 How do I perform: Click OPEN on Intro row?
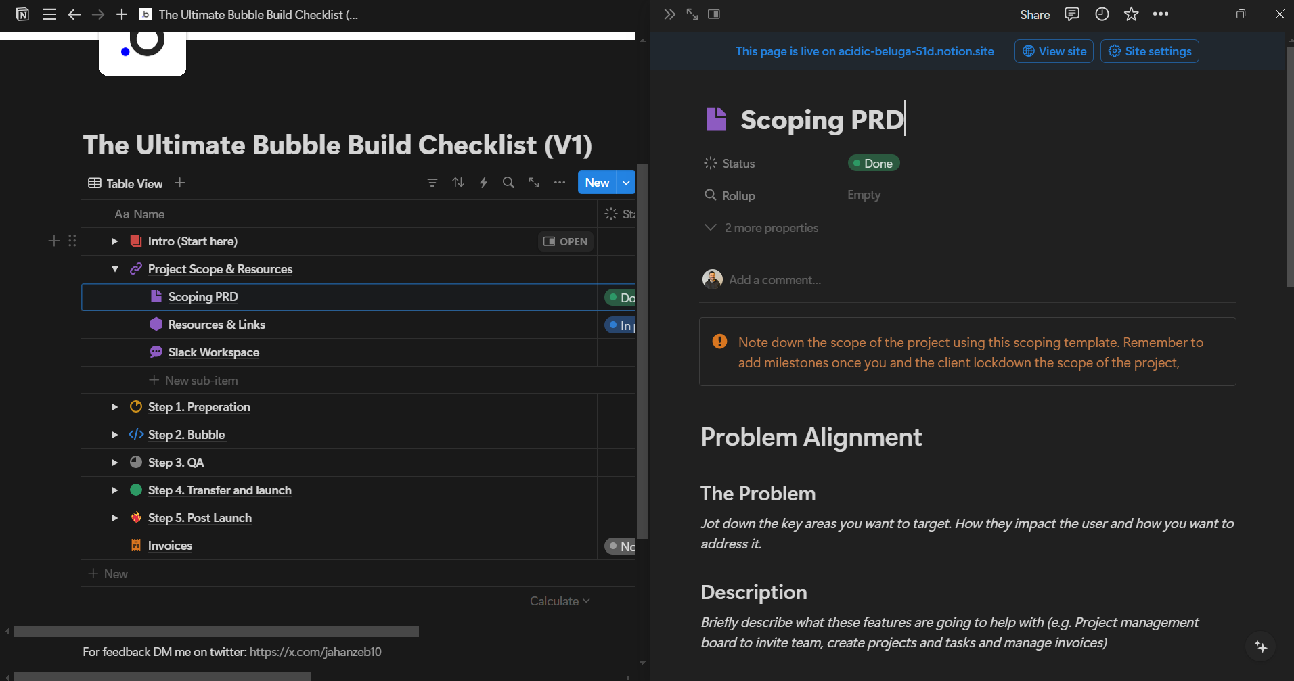click(566, 241)
